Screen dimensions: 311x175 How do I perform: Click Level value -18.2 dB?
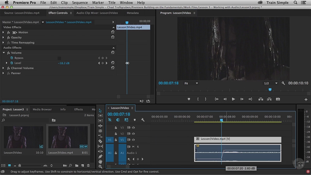click(64, 63)
